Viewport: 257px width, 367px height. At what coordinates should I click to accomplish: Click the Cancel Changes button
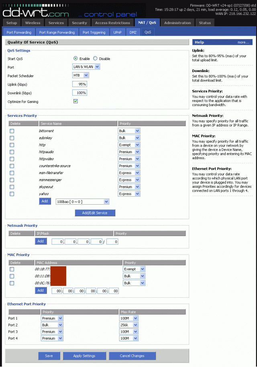click(132, 356)
